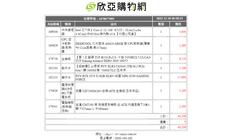Click the quantity 1 for Intel Core i5
The image size is (232, 140).
pyautogui.click(x=161, y=32)
